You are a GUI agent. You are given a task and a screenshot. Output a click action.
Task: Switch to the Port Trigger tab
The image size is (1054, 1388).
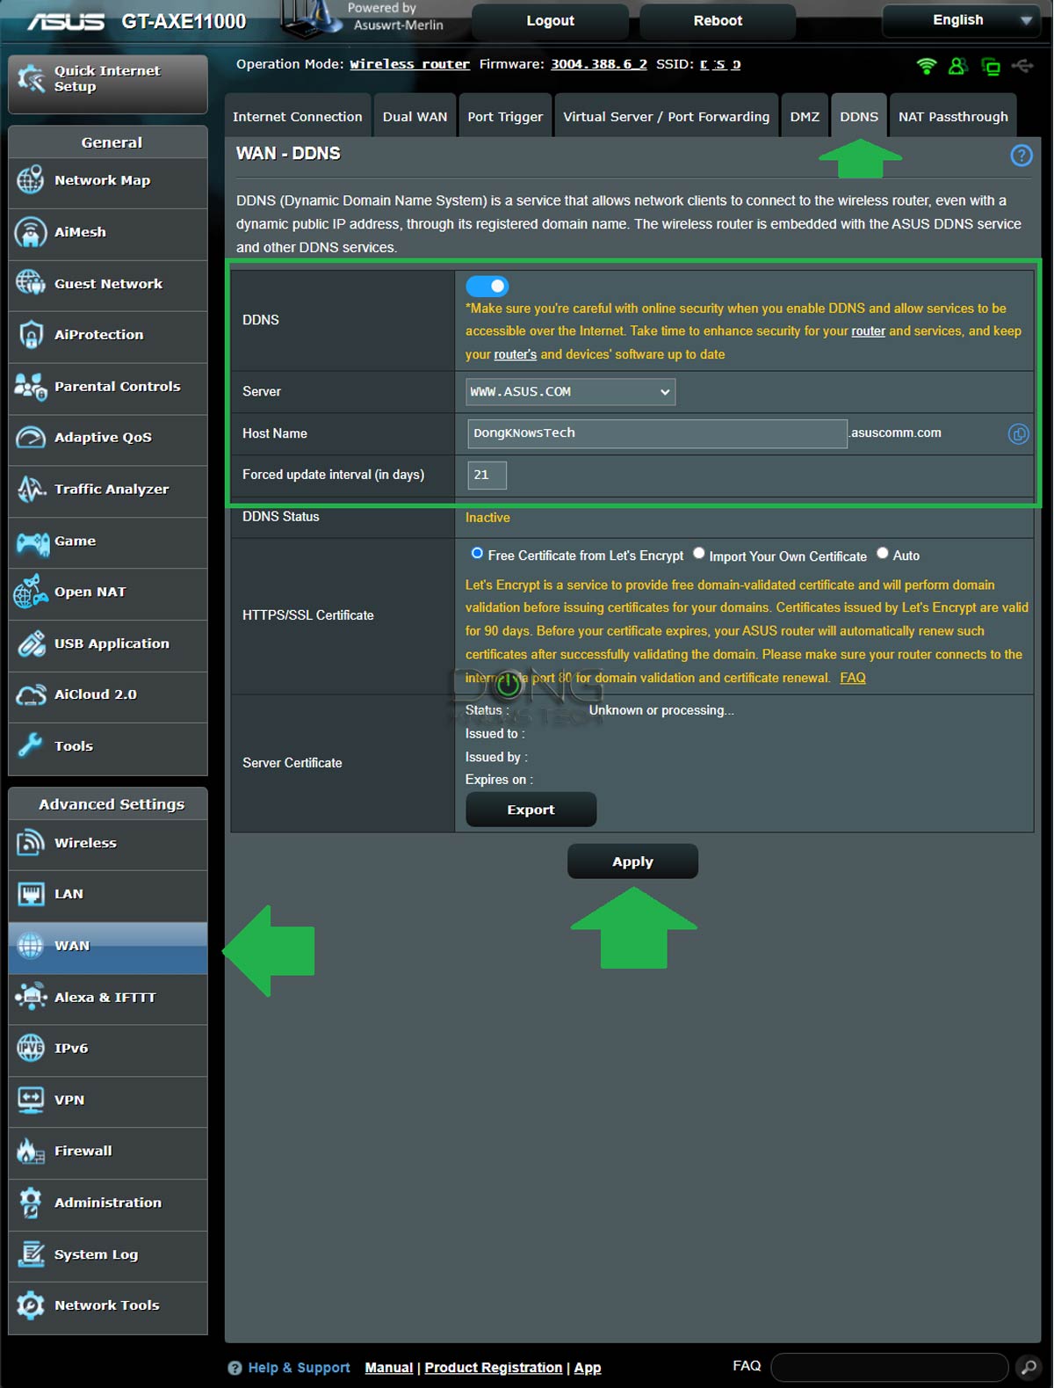504,117
